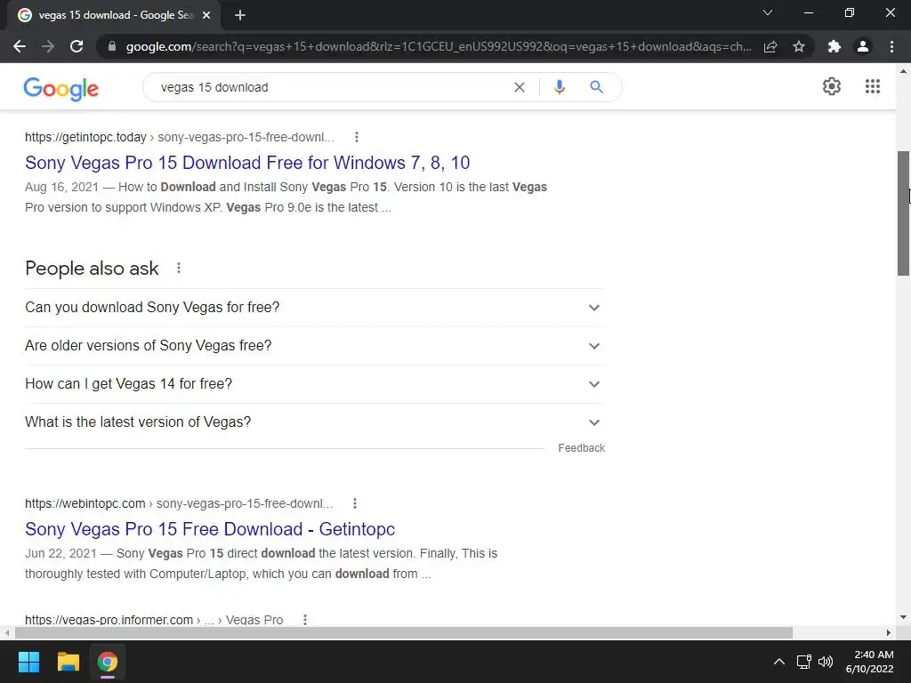The width and height of the screenshot is (911, 683).
Task: Open the taskbar clock and date
Action: pyautogui.click(x=869, y=662)
